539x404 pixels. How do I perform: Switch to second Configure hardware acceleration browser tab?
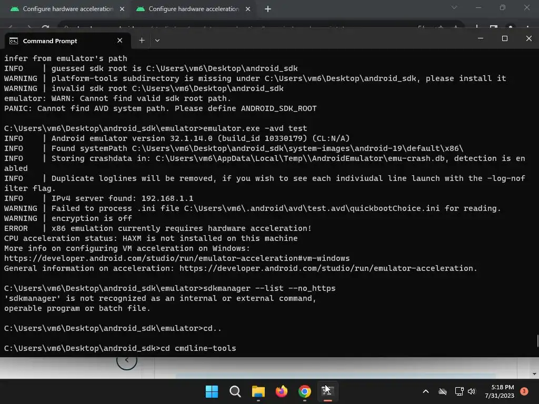point(194,9)
